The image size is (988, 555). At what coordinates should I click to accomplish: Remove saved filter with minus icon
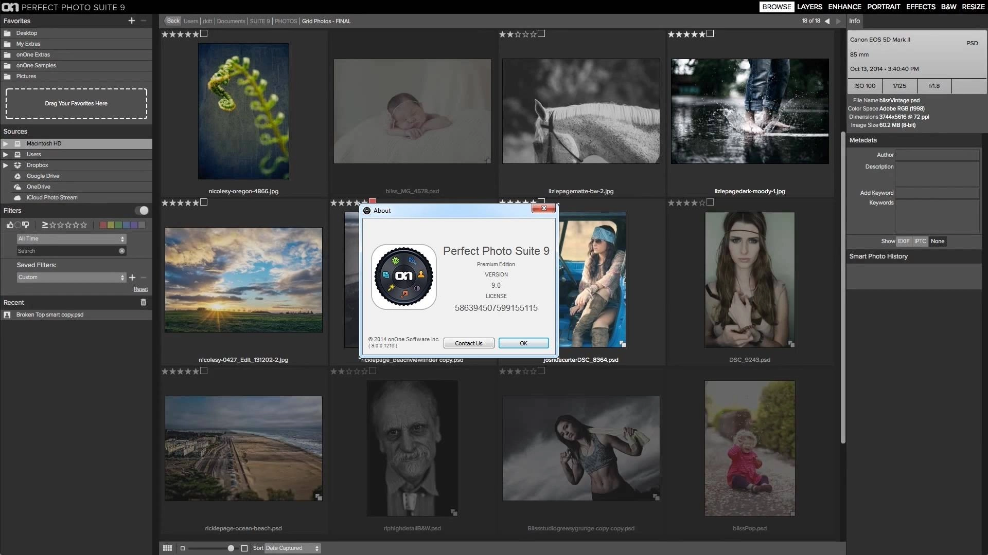tap(144, 277)
